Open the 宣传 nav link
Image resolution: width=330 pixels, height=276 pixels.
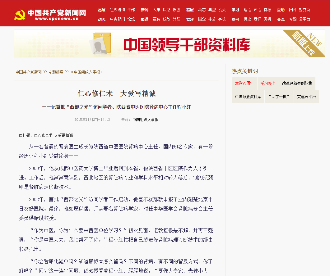(156, 19)
